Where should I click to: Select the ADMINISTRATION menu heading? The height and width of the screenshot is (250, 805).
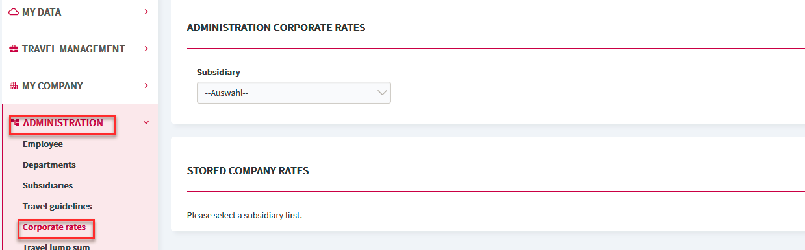tap(63, 122)
